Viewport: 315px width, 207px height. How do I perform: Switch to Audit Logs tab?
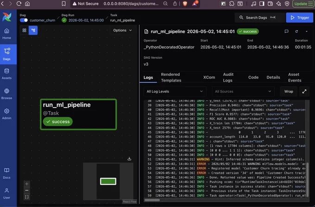[x=228, y=77]
